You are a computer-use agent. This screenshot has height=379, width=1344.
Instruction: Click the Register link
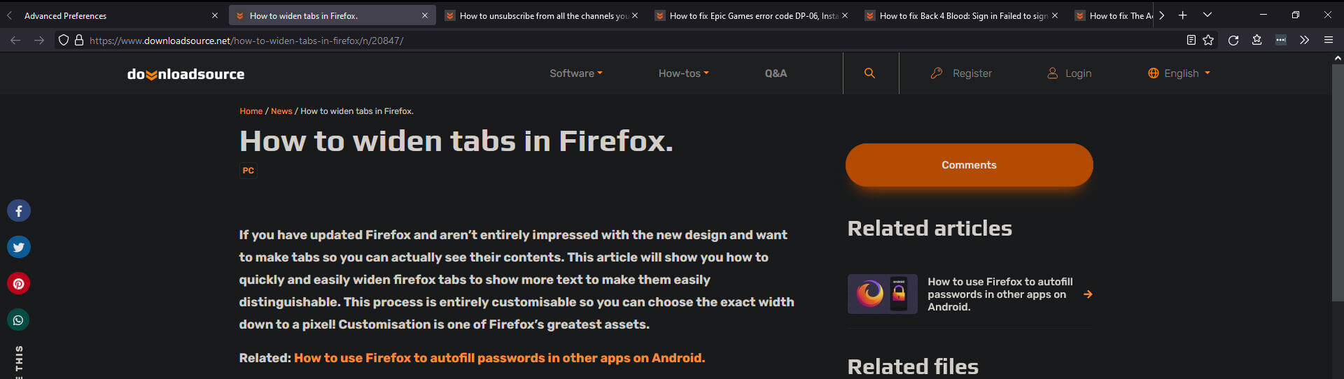click(x=961, y=73)
